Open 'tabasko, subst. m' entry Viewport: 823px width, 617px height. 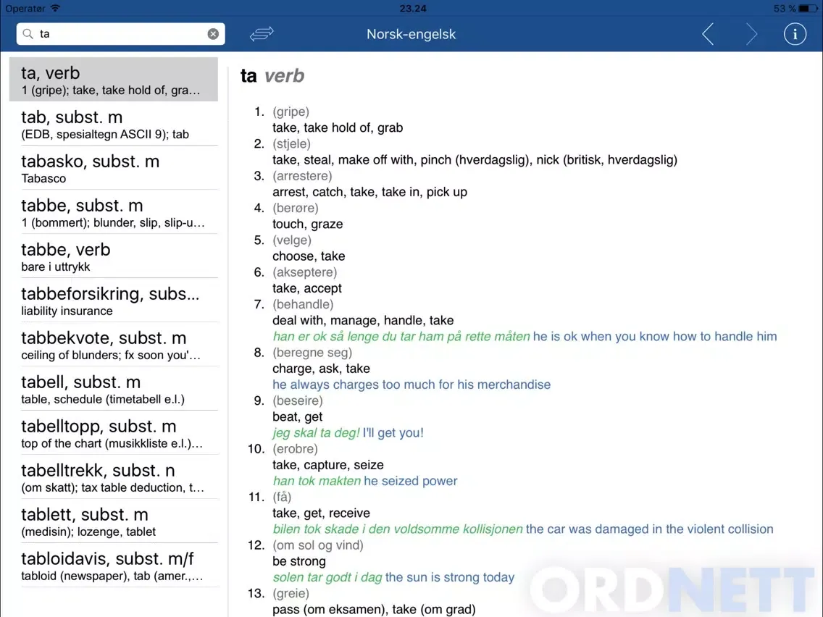point(113,168)
